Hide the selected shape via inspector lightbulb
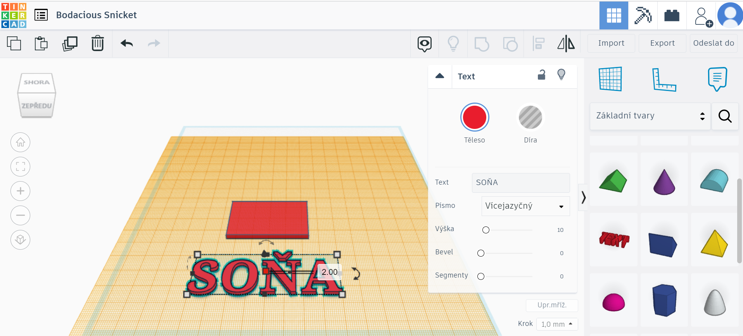The height and width of the screenshot is (336, 743). tap(561, 74)
